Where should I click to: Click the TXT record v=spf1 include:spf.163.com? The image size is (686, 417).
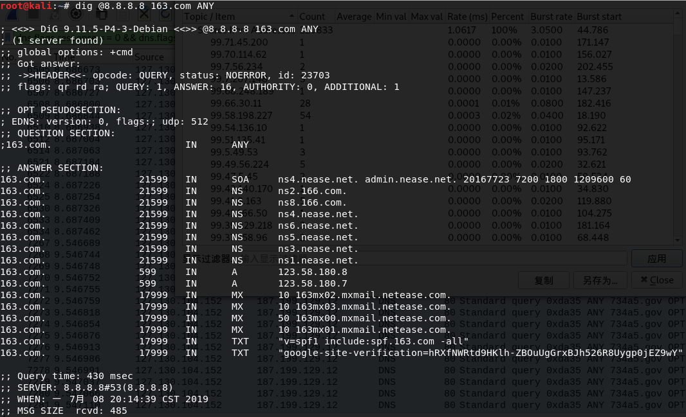tap(373, 341)
